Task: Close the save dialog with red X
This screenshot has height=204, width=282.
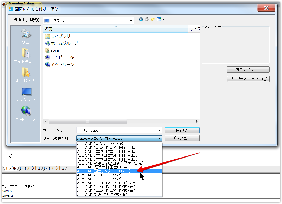Action: coord(266,8)
